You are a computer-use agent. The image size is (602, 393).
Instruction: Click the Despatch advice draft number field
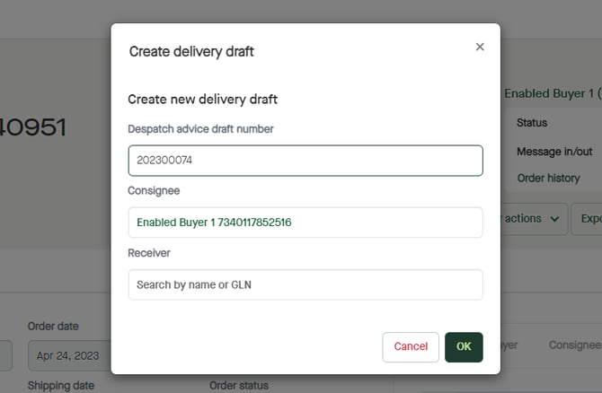[x=305, y=161]
